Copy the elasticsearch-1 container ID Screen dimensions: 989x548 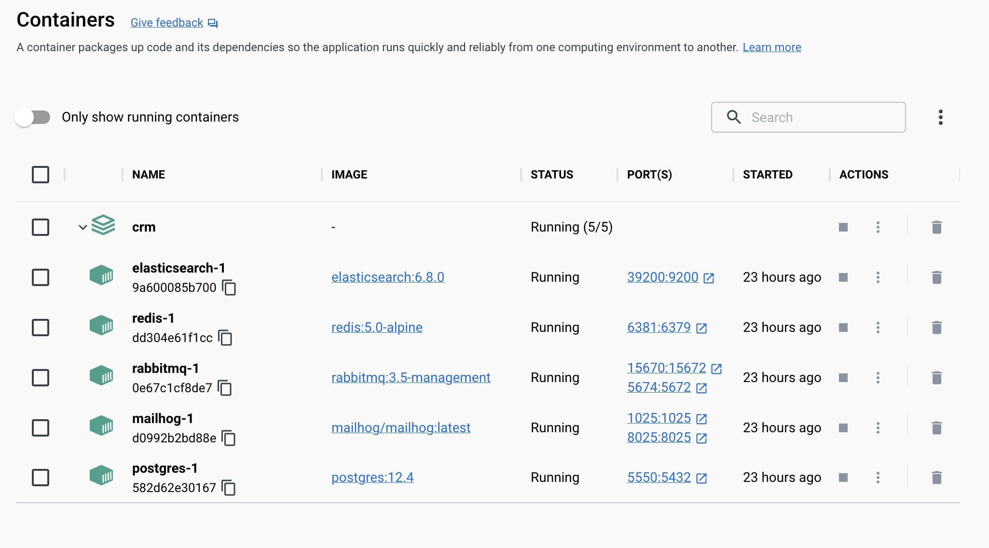coord(229,288)
